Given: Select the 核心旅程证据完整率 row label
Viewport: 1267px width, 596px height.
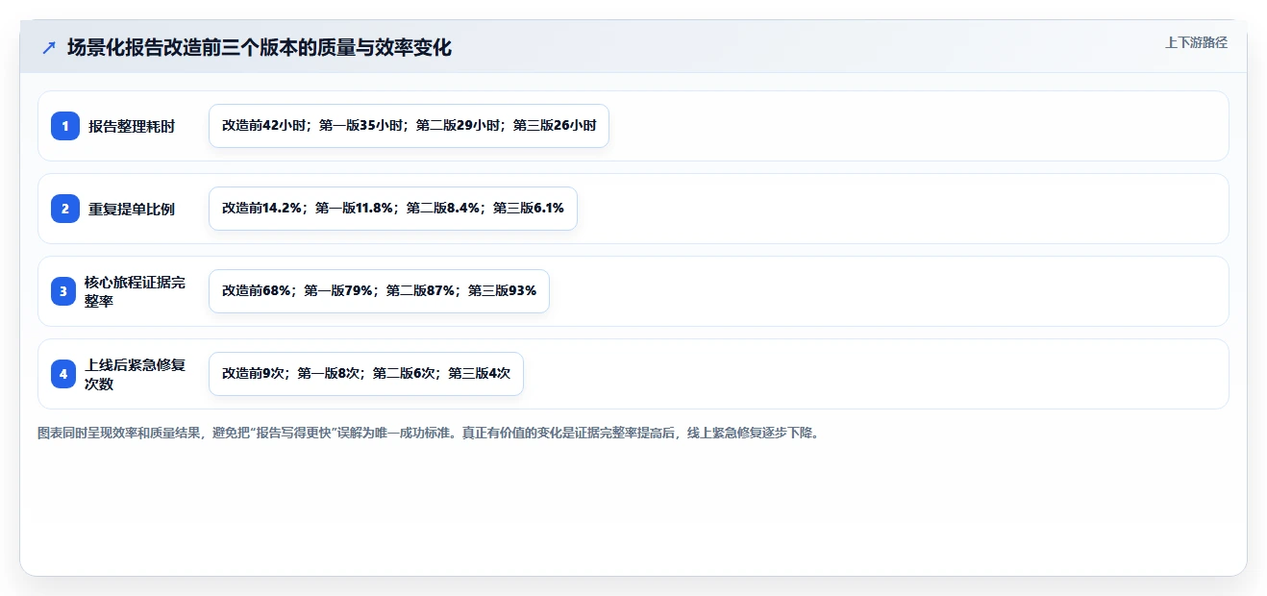Looking at the screenshot, I should pos(135,291).
